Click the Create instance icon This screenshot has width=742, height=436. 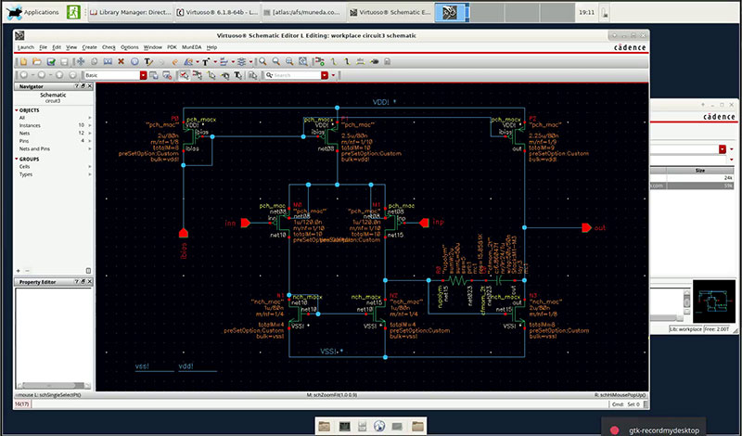tap(188, 61)
